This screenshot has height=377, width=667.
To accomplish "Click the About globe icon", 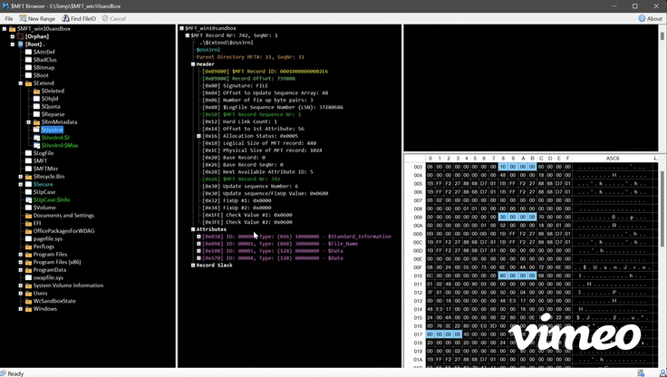I will click(x=640, y=18).
